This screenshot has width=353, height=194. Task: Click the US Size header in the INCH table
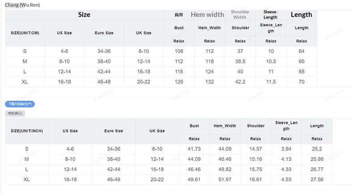point(70,131)
